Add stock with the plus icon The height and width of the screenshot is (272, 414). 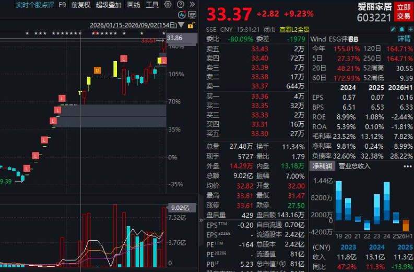pyautogui.click(x=410, y=29)
